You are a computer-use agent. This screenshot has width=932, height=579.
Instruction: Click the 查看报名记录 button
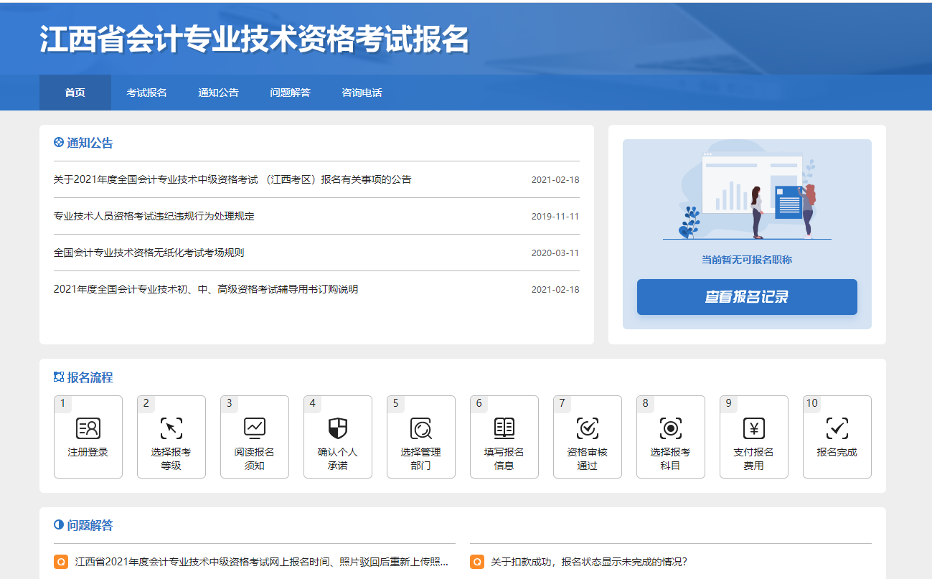tap(747, 296)
